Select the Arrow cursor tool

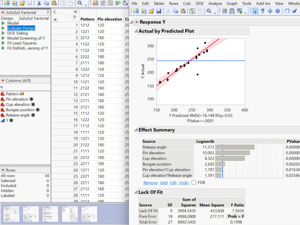click(255, 11)
